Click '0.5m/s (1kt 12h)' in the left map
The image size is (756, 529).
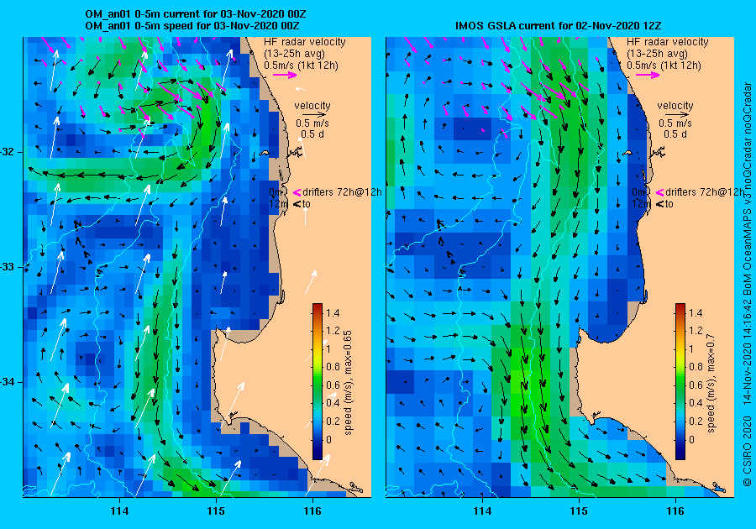(301, 65)
